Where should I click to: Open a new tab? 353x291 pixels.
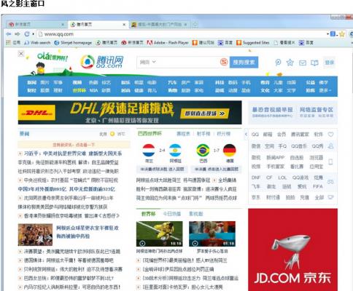point(195,24)
